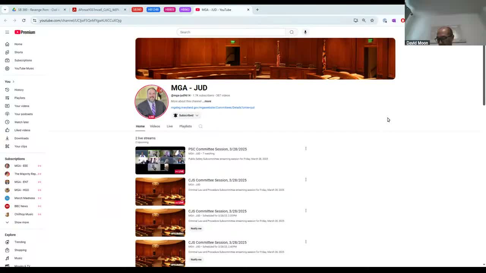Open the browser tab list dropdown arrow
The image size is (486, 273).
click(5, 10)
